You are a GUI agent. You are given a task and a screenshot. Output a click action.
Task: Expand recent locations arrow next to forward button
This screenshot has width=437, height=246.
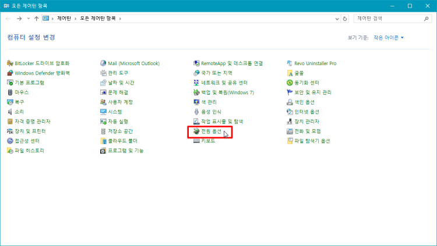29,19
